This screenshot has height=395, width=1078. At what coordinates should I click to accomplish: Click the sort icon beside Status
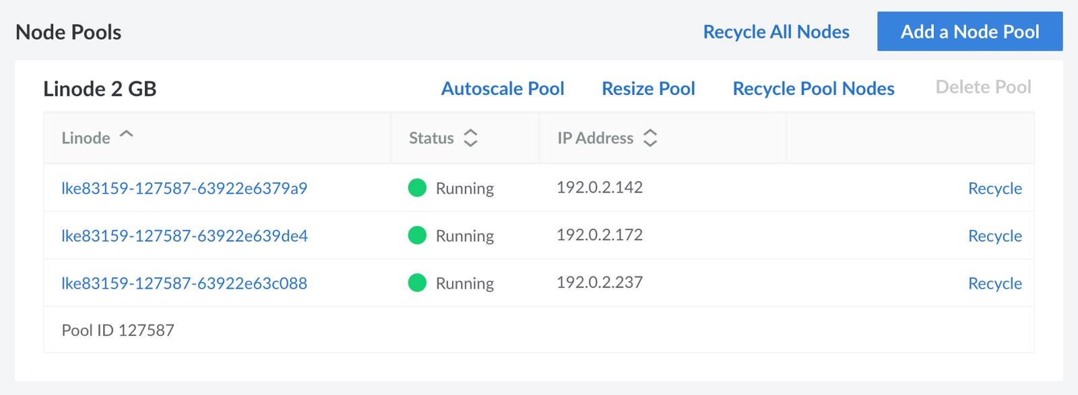470,138
